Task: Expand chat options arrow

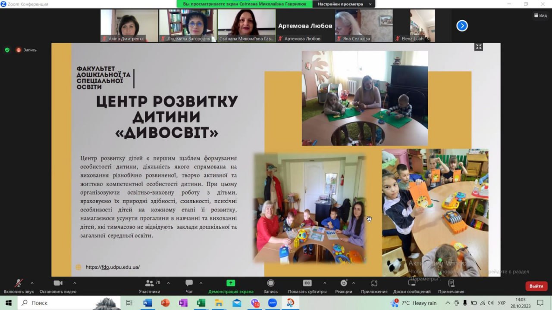Action: (201, 283)
